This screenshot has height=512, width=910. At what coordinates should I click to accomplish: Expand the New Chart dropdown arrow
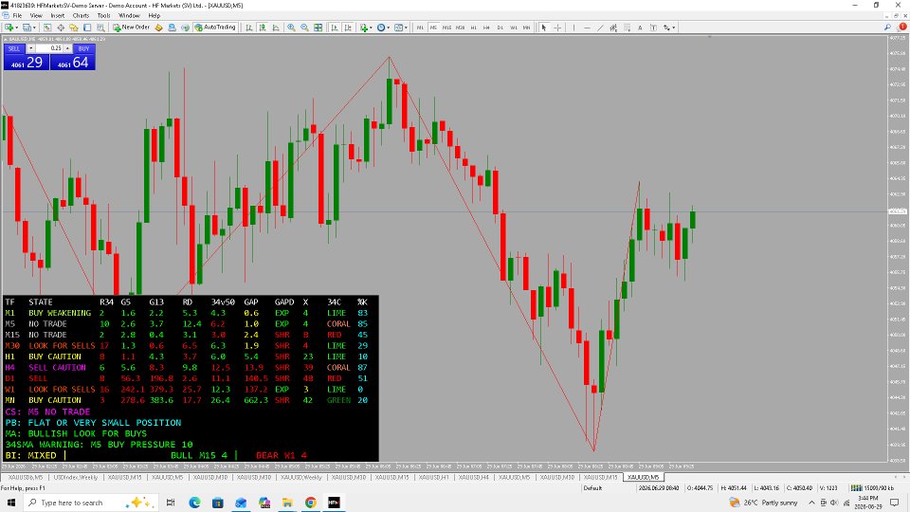click(x=17, y=27)
